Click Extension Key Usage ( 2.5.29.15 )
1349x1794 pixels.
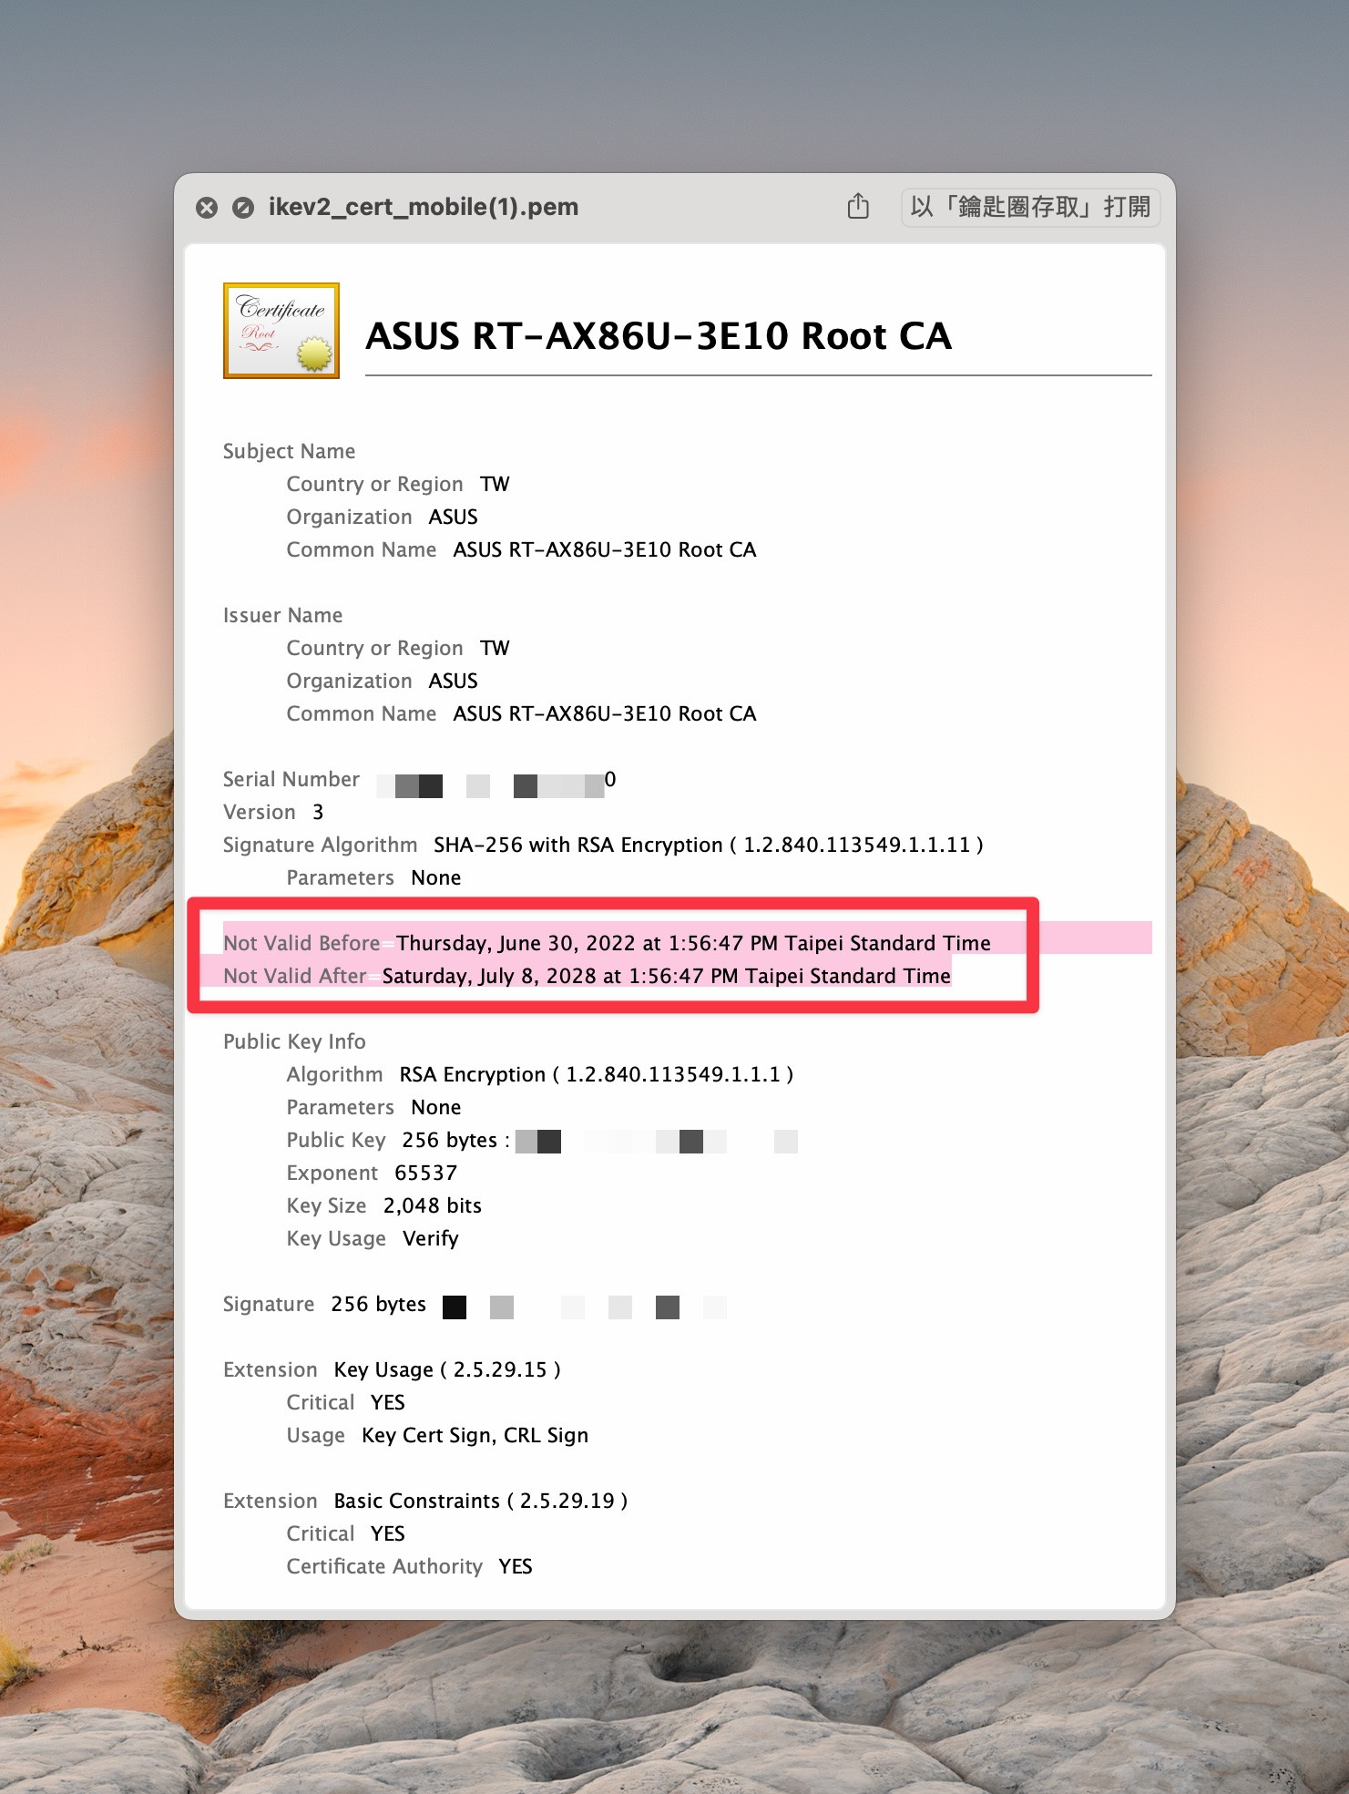[x=392, y=1369]
